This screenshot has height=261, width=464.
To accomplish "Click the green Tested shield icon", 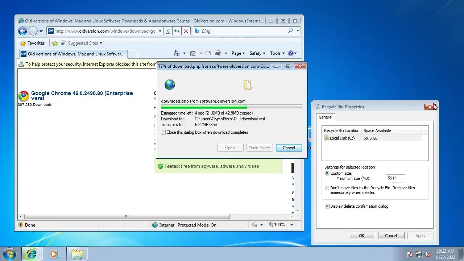I will (x=160, y=166).
